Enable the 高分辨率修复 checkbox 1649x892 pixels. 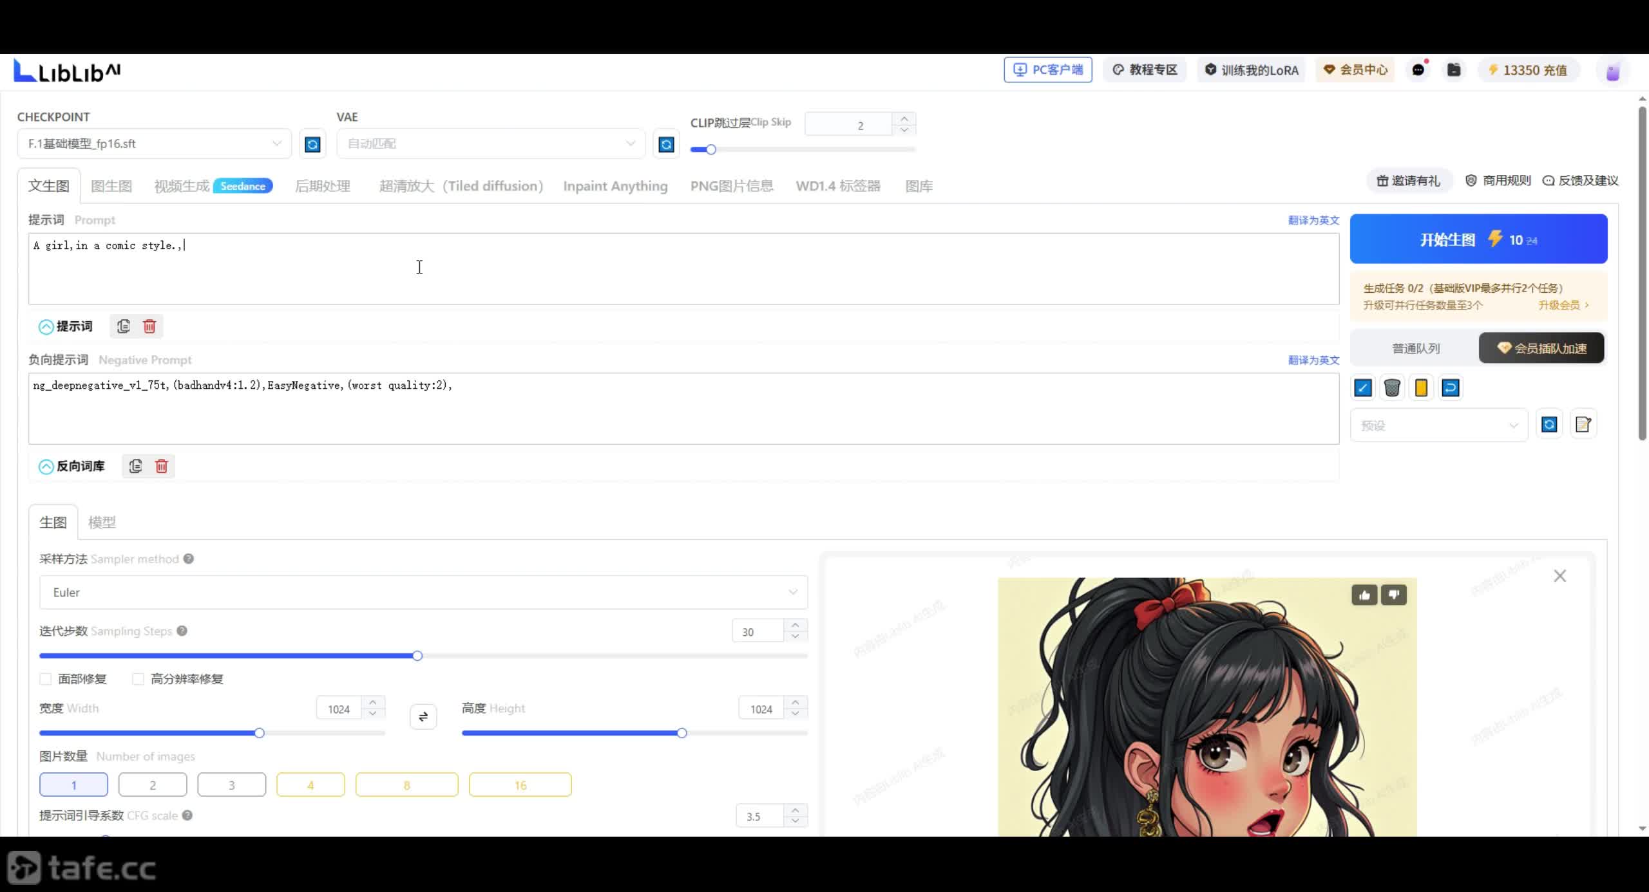point(138,679)
